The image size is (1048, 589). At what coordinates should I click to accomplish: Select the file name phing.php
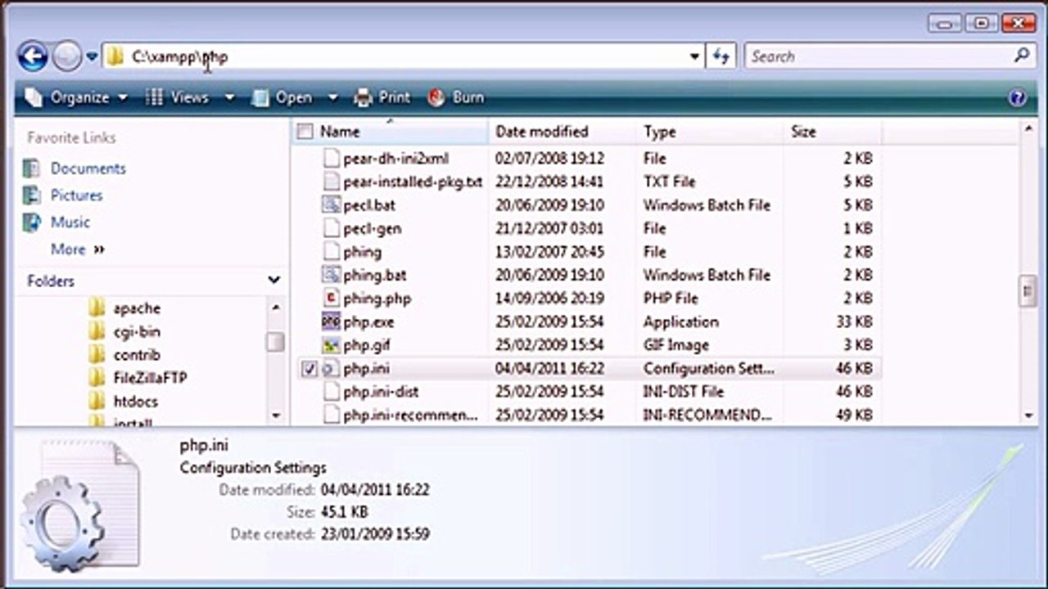tap(377, 299)
